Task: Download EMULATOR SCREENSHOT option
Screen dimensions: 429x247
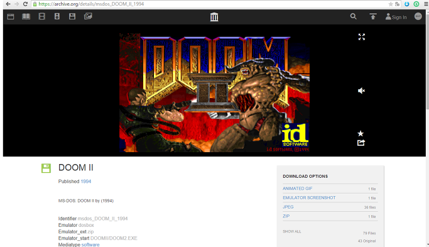Action: [x=309, y=198]
